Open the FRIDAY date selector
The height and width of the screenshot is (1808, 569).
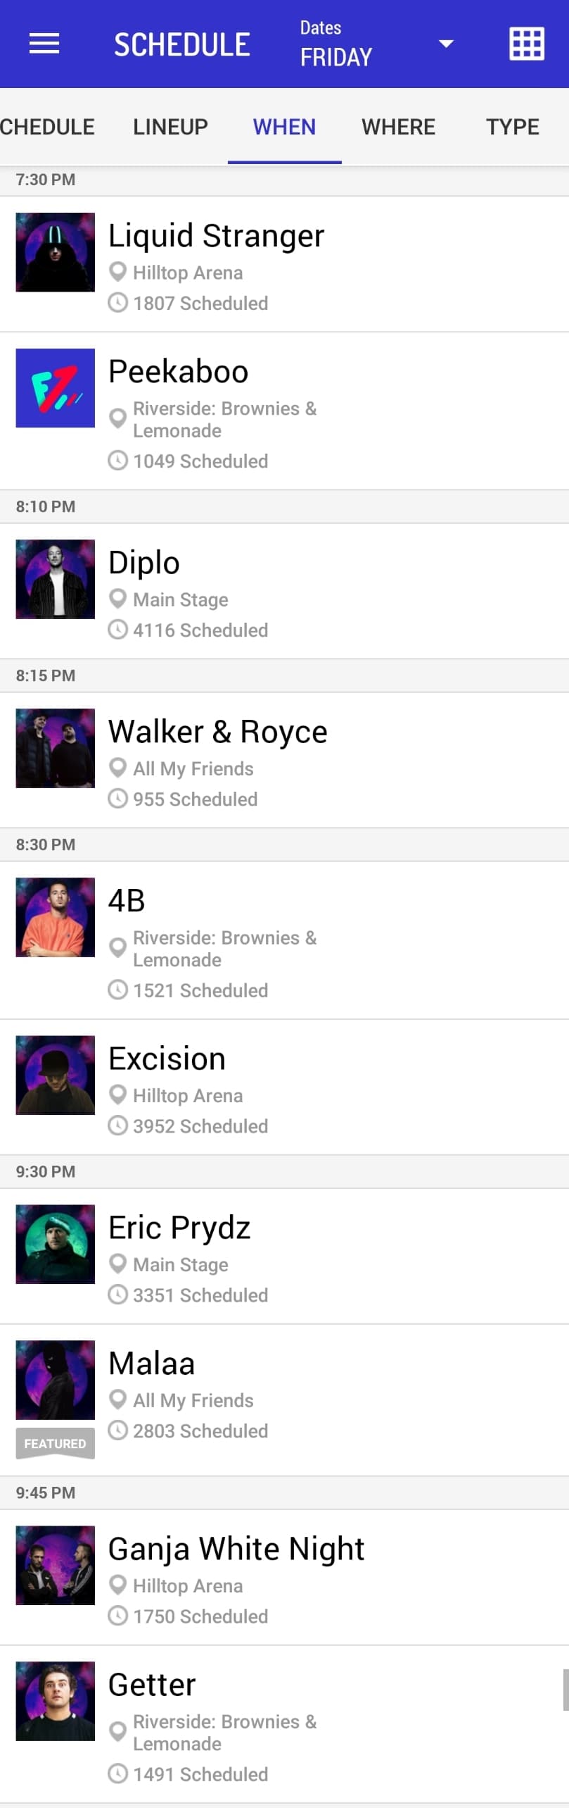336,57
